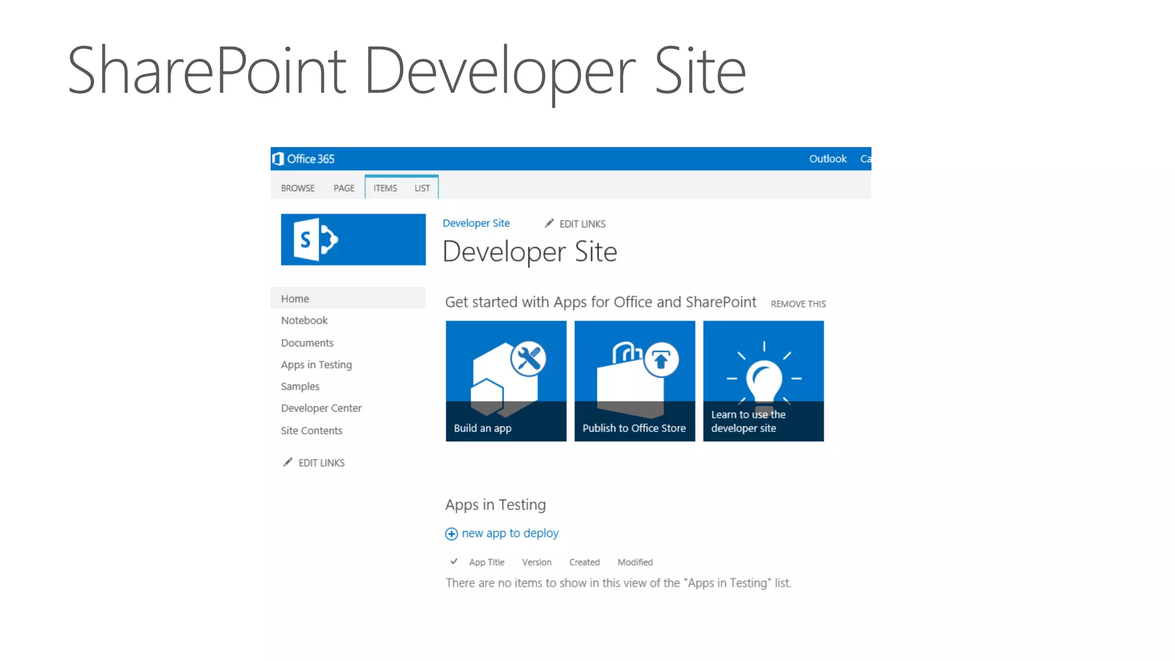Toggle select-all checkmark in Apps list header

[454, 562]
